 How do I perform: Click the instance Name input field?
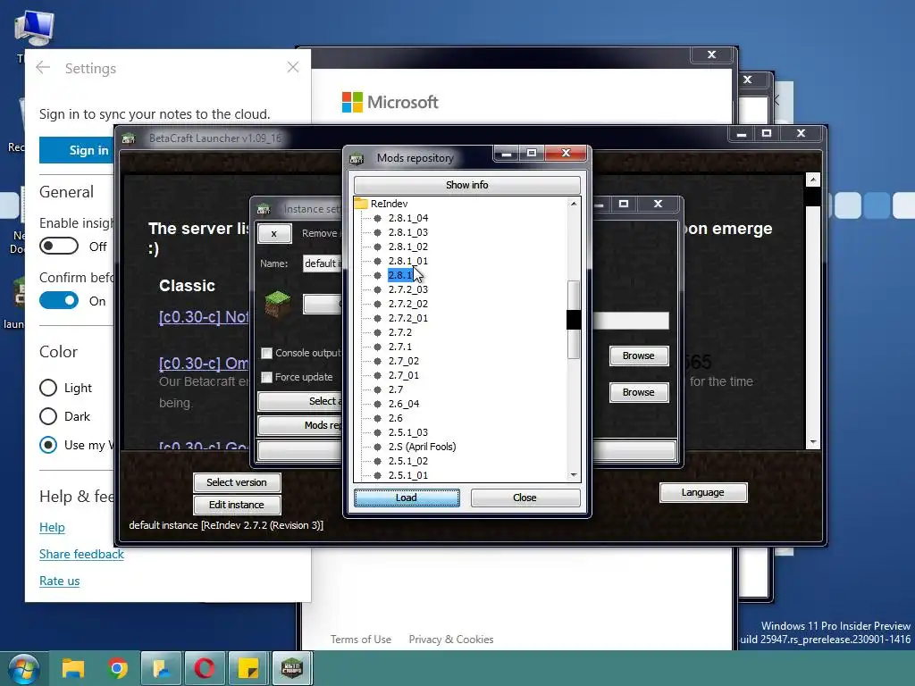(323, 264)
